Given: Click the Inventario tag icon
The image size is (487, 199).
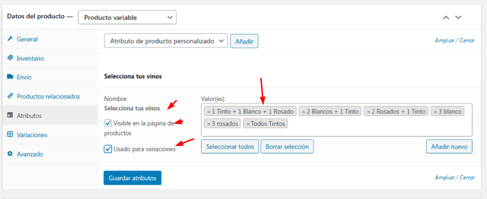Looking at the screenshot, I should tap(10, 58).
